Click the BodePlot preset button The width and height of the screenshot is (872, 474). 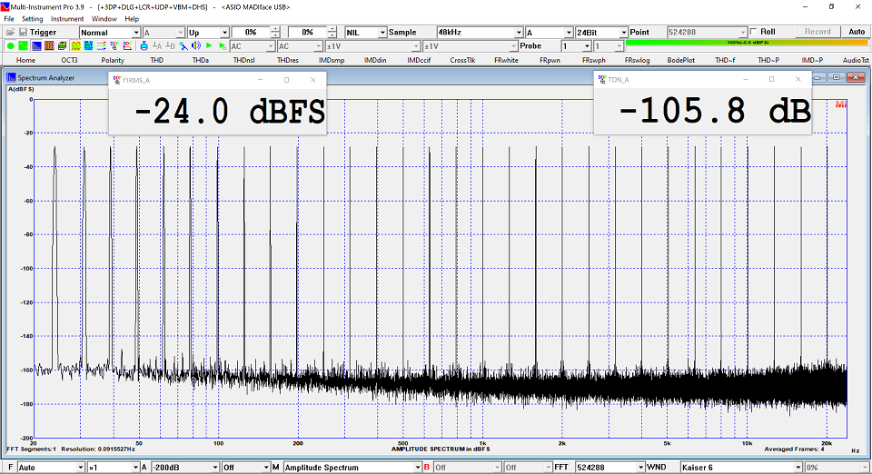(680, 60)
